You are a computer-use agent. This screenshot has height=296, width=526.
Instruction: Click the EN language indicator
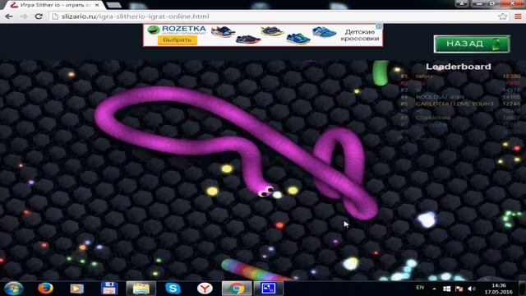coord(420,288)
